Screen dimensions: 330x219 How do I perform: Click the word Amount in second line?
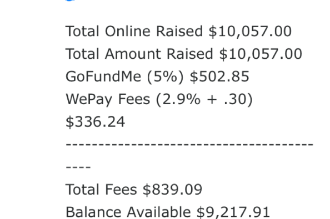tap(133, 54)
